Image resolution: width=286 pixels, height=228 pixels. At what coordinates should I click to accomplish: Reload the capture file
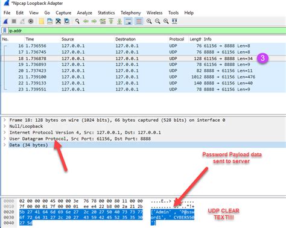click(x=67, y=21)
